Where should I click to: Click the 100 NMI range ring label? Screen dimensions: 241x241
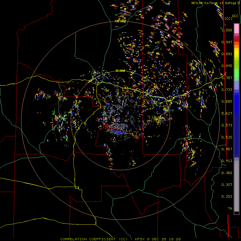click(x=120, y=21)
